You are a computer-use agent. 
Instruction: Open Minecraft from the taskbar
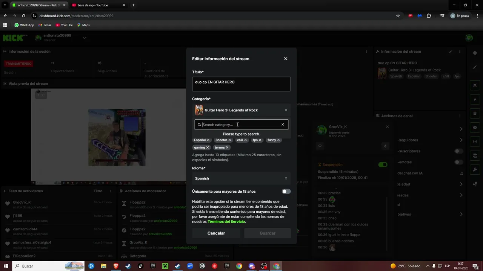point(165,266)
